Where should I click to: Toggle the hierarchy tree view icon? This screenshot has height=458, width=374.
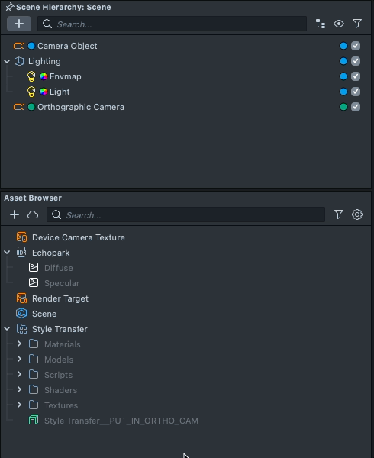(x=321, y=24)
